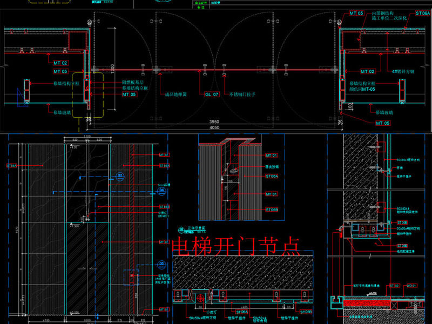Click the 1100 dimension atop the elevation
Image resolution: width=432 pixels, height=324 pixels.
(x=87, y=137)
